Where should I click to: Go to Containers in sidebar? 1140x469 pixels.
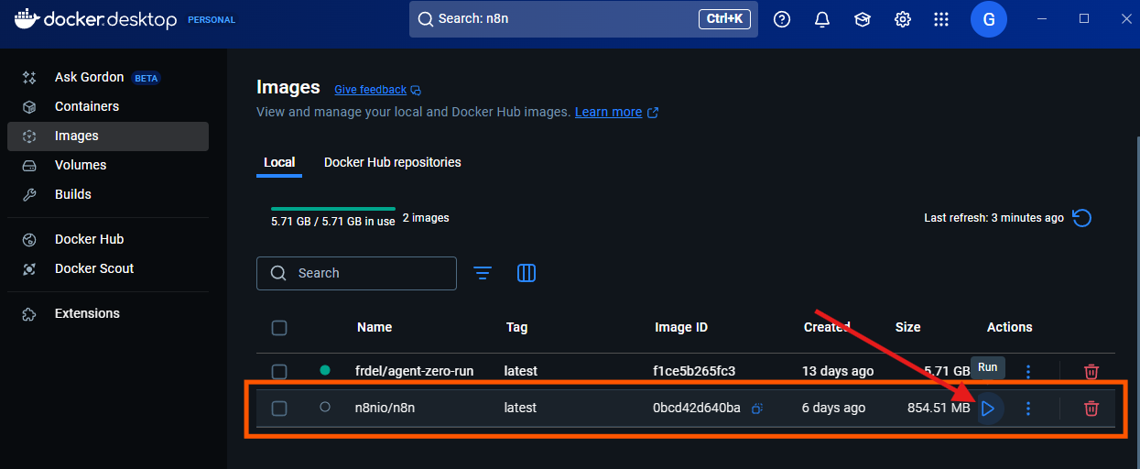tap(108, 107)
